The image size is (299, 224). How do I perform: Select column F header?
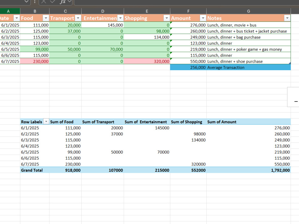188,11
